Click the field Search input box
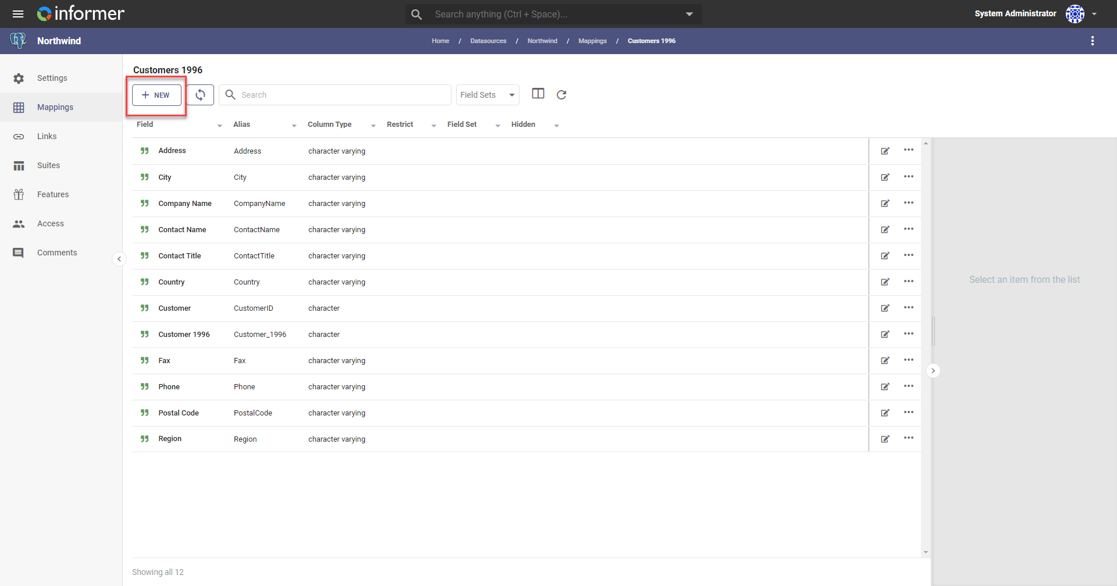The height and width of the screenshot is (586, 1117). pos(335,95)
